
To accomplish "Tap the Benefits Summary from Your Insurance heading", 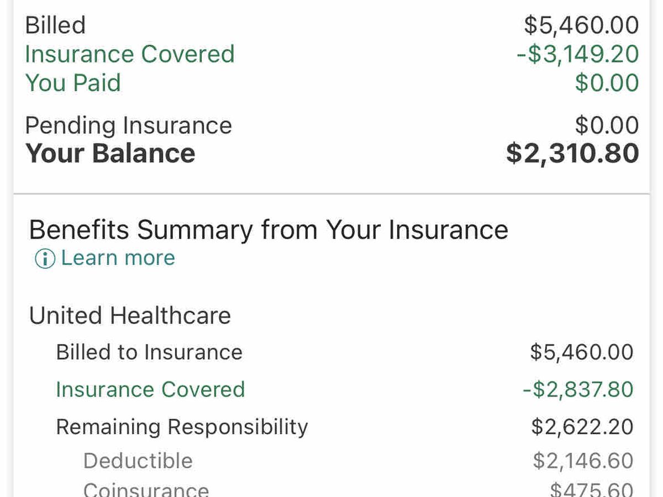I will point(269,229).
